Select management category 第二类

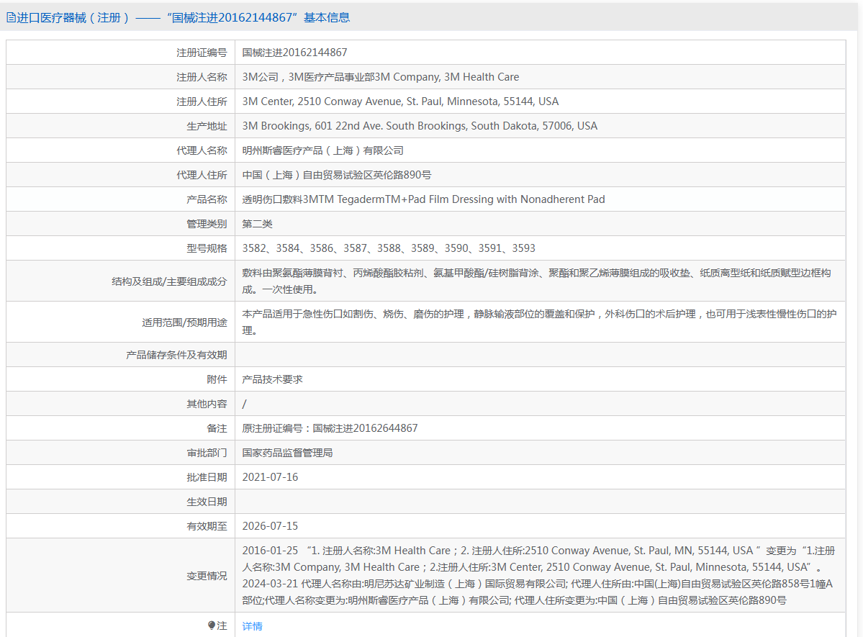click(257, 224)
